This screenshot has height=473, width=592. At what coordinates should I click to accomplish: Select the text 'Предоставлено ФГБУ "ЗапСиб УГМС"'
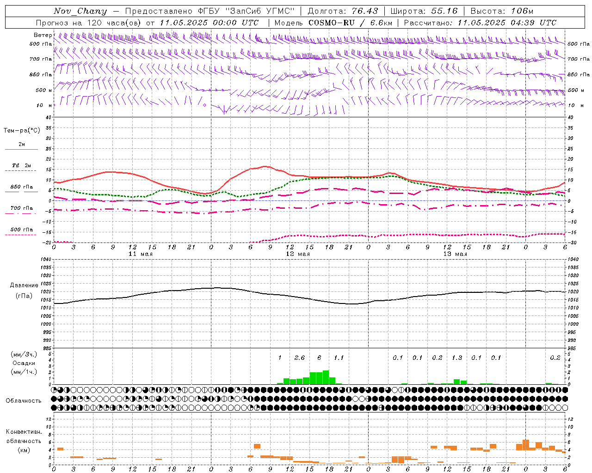tap(210, 11)
